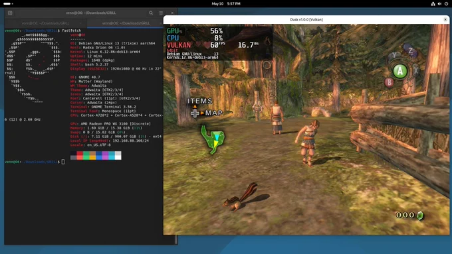This screenshot has width=452, height=254.
Task: Click the terminal prompt cursor
Action: tap(63, 162)
